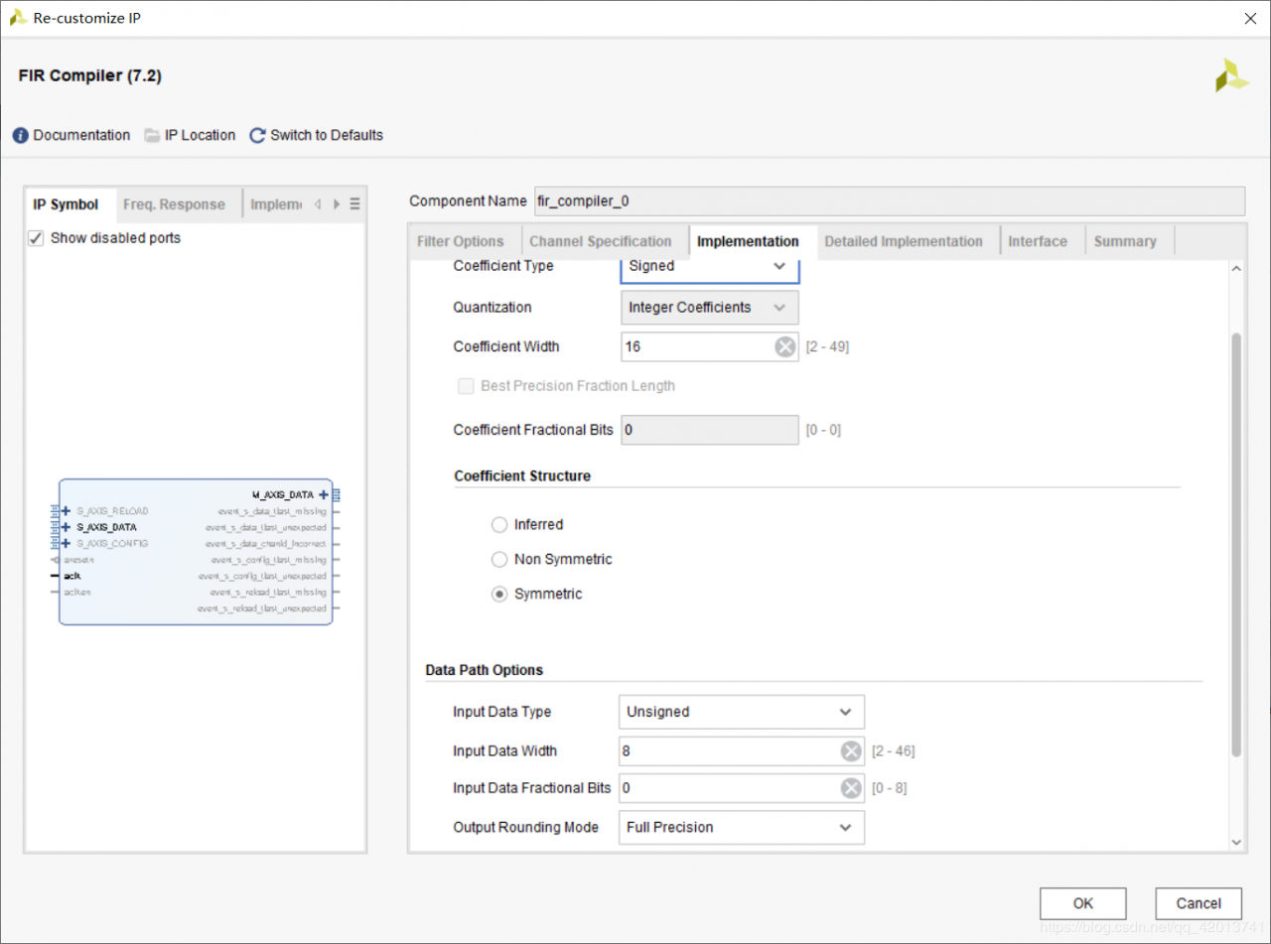Viewport: 1271px width, 944px height.
Task: Select the Non Symmetric coefficient structure
Action: tap(499, 559)
